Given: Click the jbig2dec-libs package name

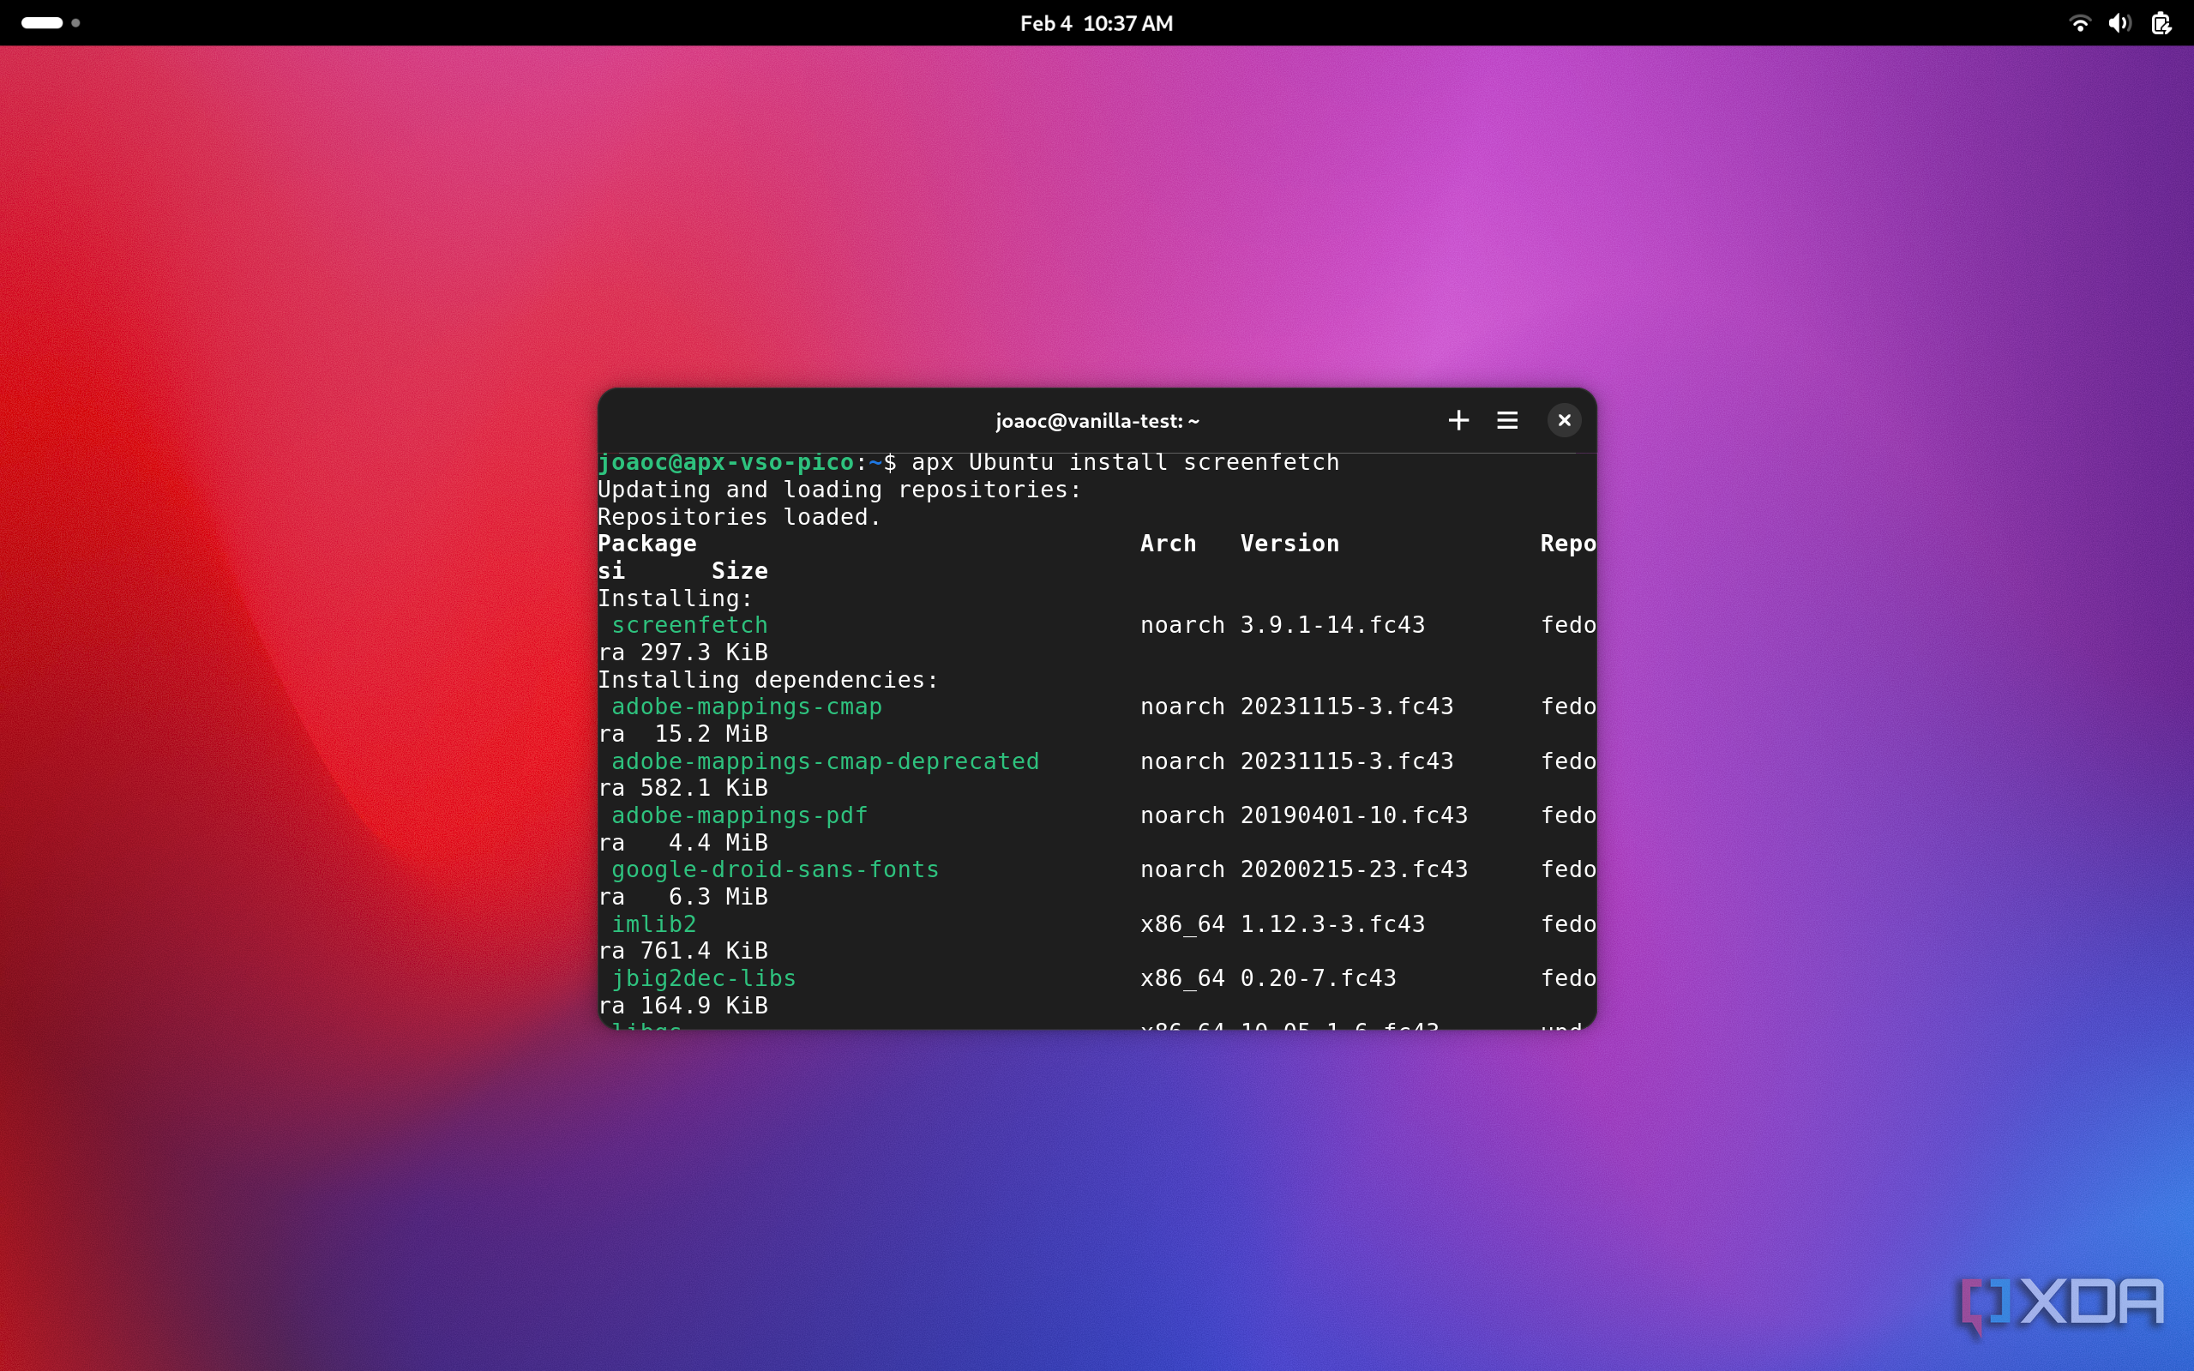Looking at the screenshot, I should point(705,978).
